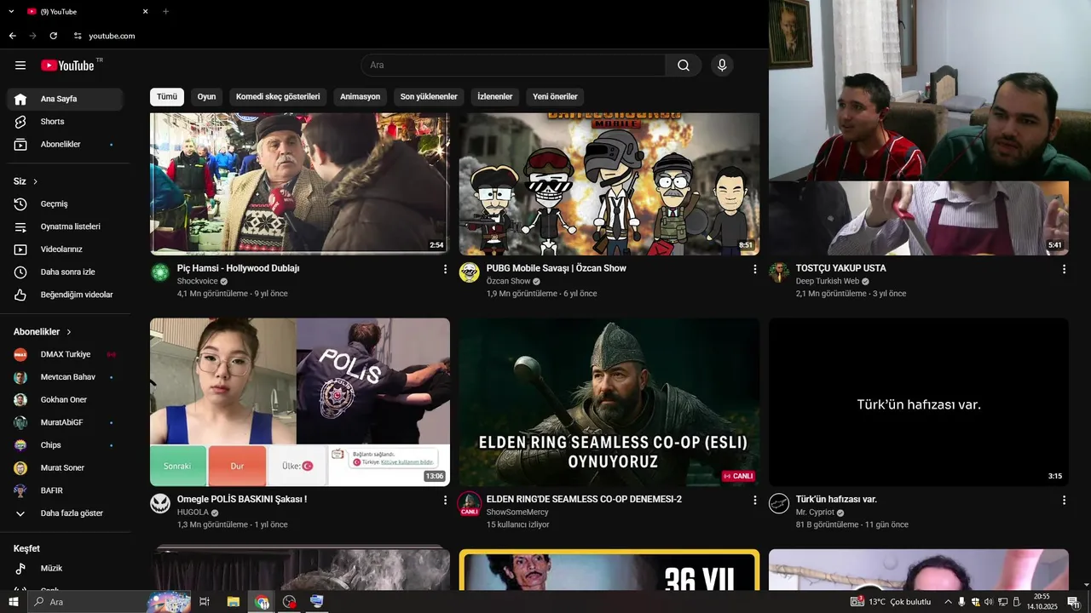Open Windows notification center
1091x613 pixels.
click(1073, 602)
